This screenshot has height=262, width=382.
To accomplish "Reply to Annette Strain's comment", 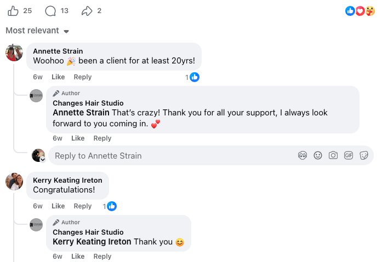I will click(x=83, y=77).
